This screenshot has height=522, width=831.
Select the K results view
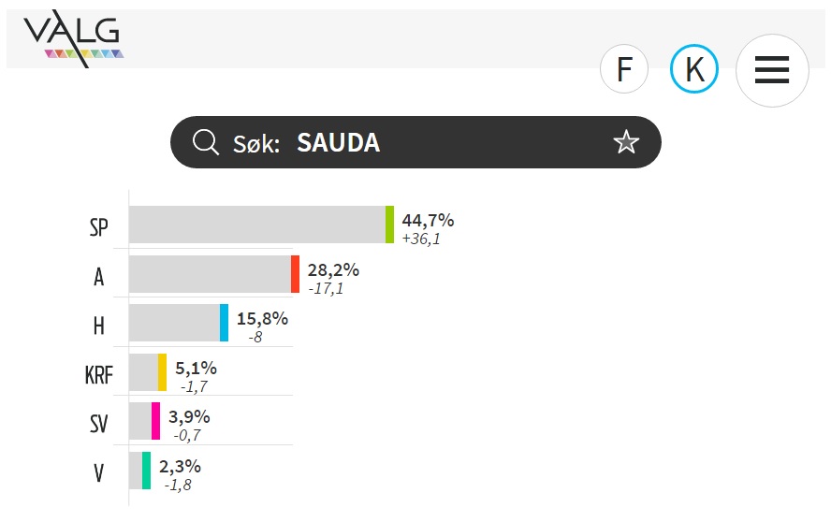(x=694, y=69)
